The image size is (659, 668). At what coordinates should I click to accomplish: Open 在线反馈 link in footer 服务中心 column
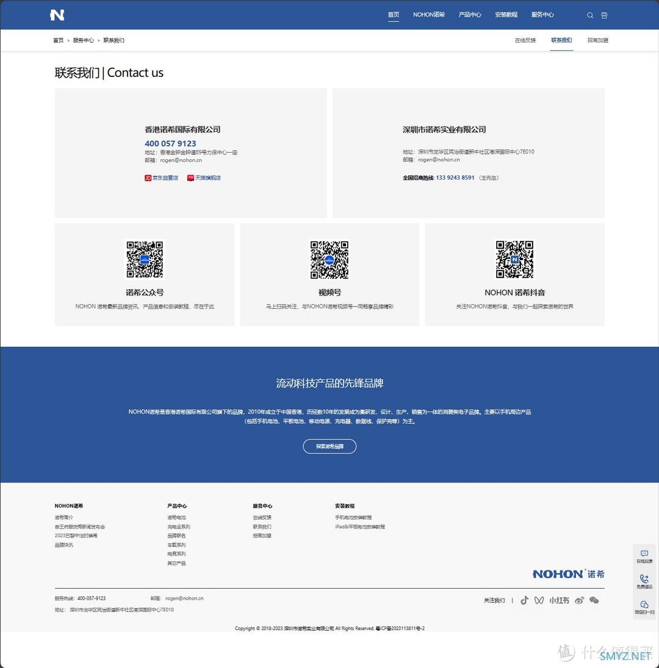[x=262, y=517]
